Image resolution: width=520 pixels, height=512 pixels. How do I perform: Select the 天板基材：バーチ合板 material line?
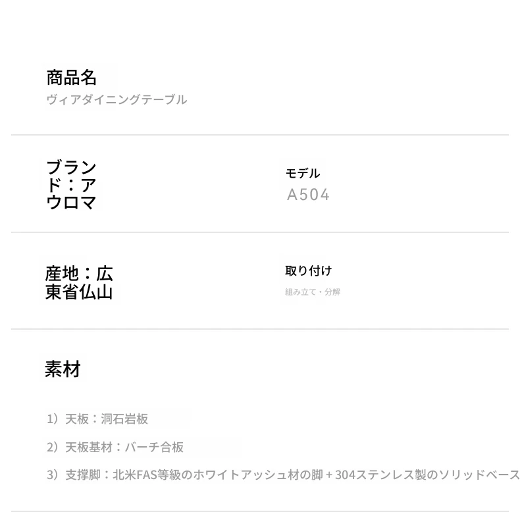[115, 447]
